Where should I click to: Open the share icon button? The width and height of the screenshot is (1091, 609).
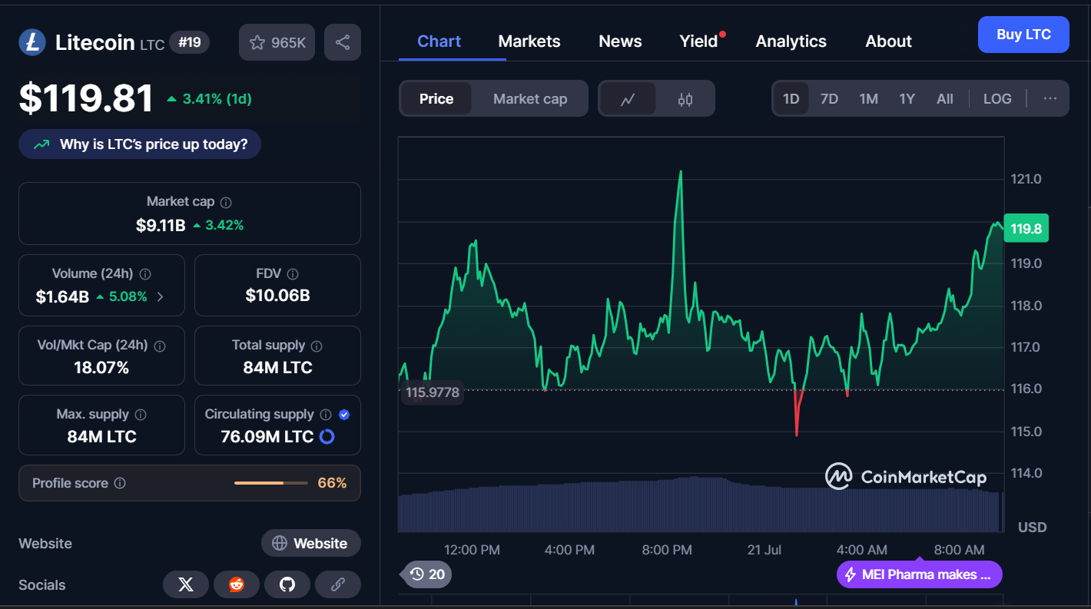(x=343, y=42)
